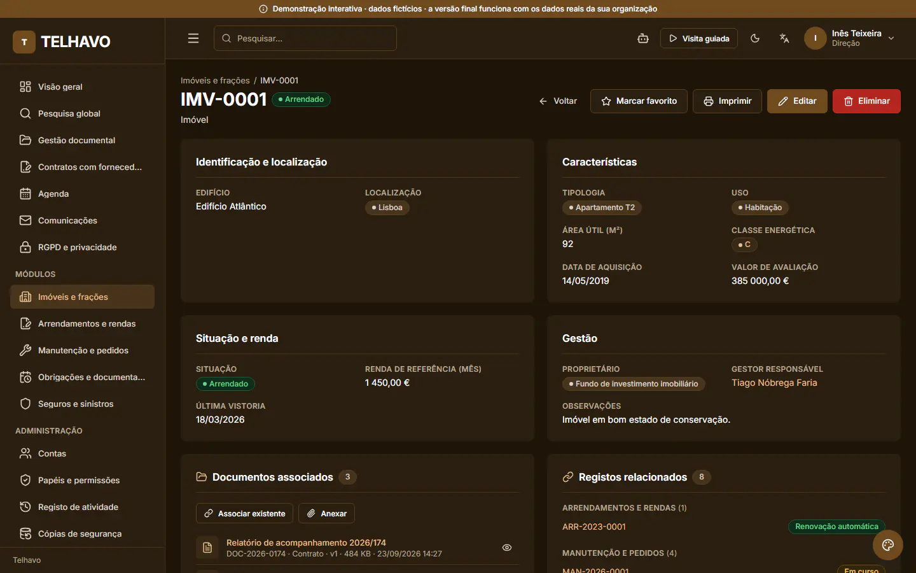Click the user avatar for Inês Teixeira

click(815, 38)
